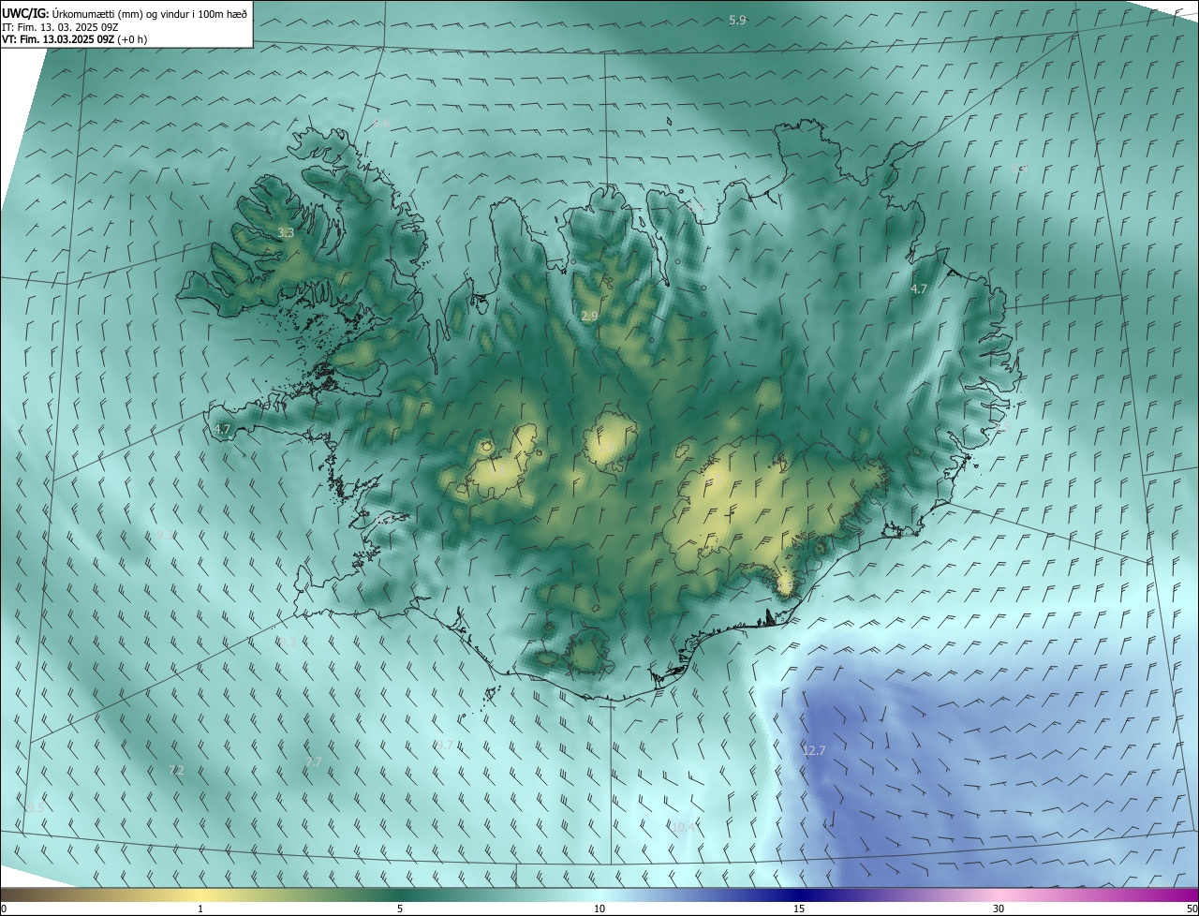Click the 5 tick on the color scale
Image resolution: width=1199 pixels, height=916 pixels.
tap(400, 909)
